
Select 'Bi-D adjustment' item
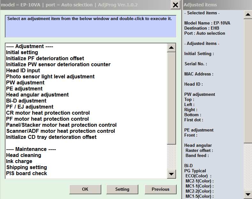(26, 101)
